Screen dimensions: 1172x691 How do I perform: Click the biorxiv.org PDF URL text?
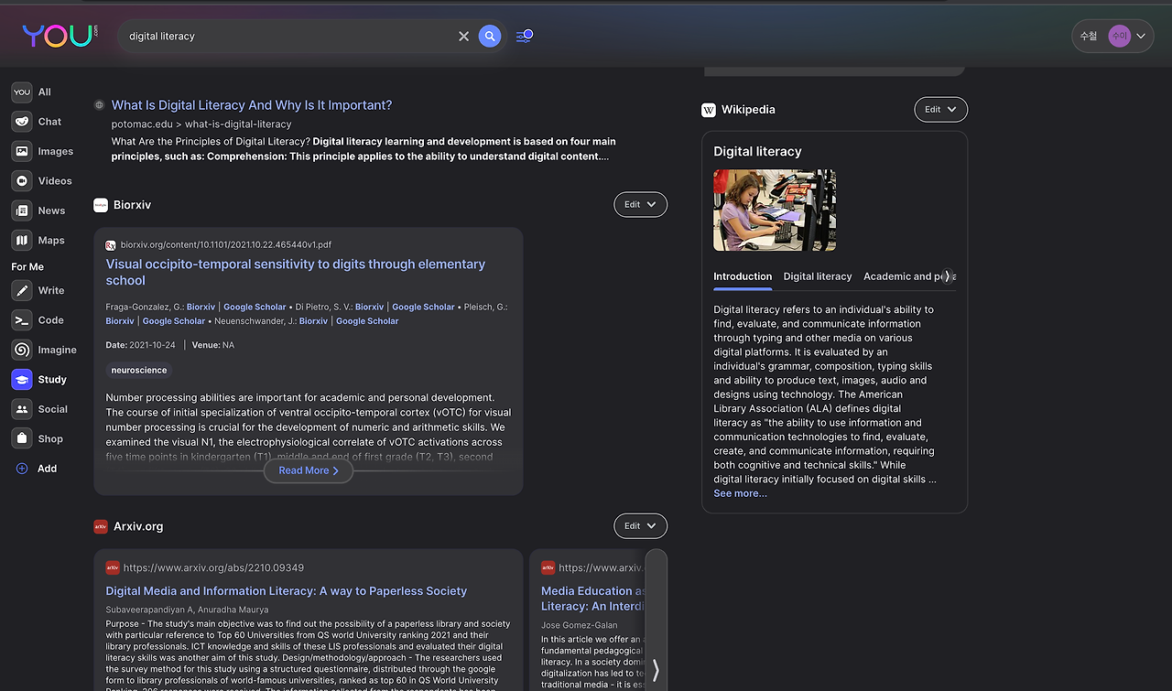pos(226,245)
